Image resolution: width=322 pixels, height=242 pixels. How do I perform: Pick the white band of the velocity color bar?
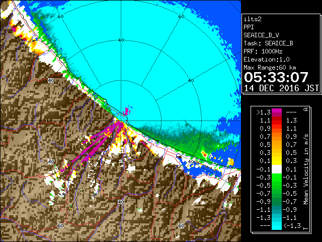pos(277,169)
